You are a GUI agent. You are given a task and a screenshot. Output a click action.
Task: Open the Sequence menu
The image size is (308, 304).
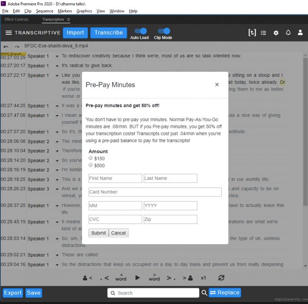click(x=44, y=11)
